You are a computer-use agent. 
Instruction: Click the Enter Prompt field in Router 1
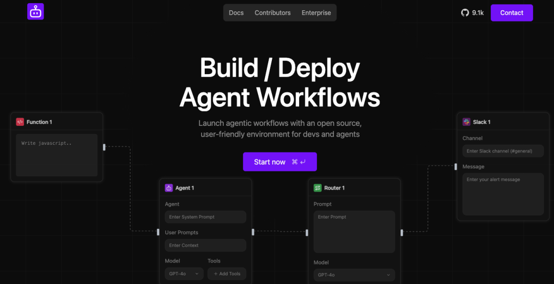pos(354,232)
